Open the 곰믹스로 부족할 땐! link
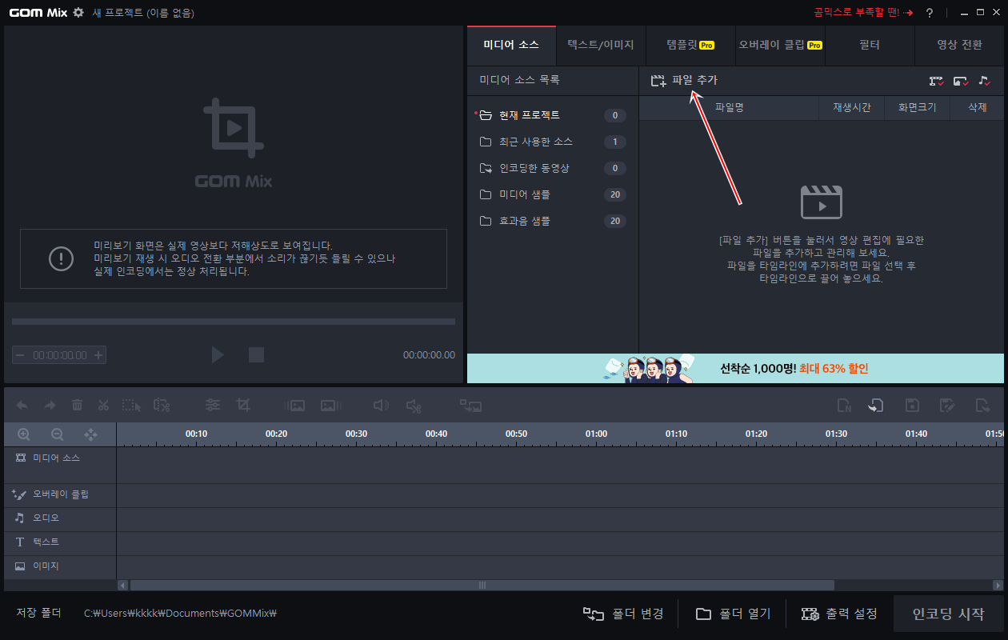The height and width of the screenshot is (640, 1008). (863, 13)
